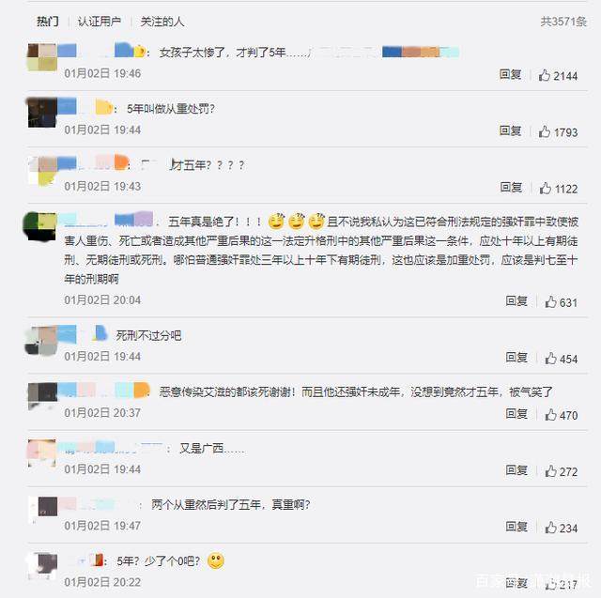Open avatar of the first commenter
601x598 pixels.
pos(42,57)
